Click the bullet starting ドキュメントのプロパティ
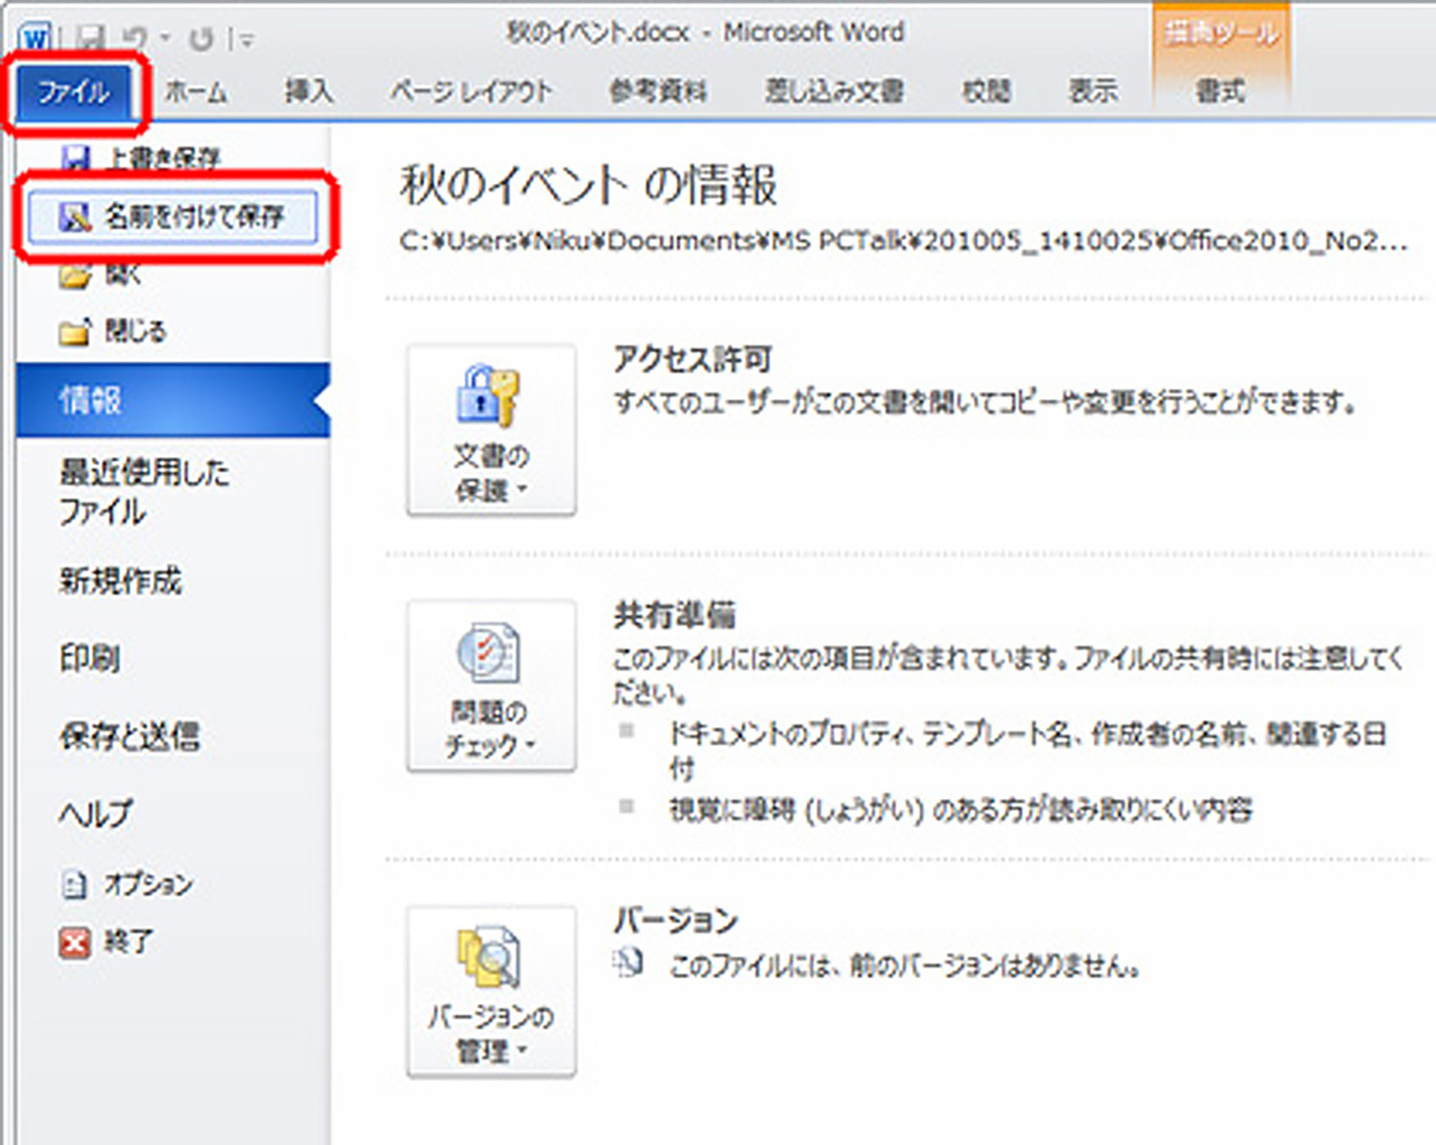 click(1027, 751)
